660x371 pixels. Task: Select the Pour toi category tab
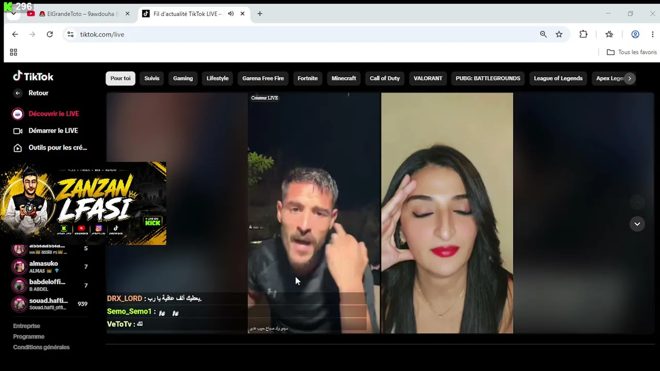click(121, 78)
